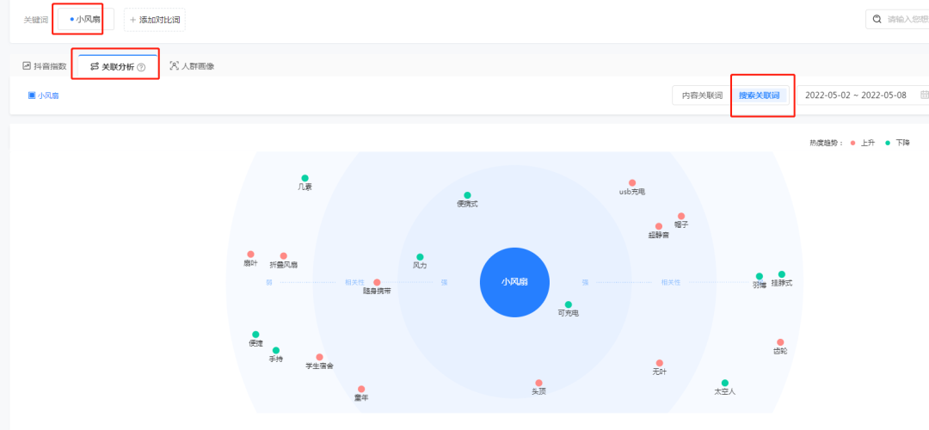Click the 手持 node

[276, 351]
